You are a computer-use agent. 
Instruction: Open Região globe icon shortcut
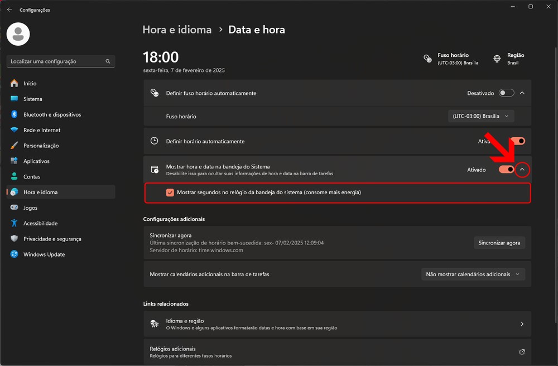coord(497,59)
